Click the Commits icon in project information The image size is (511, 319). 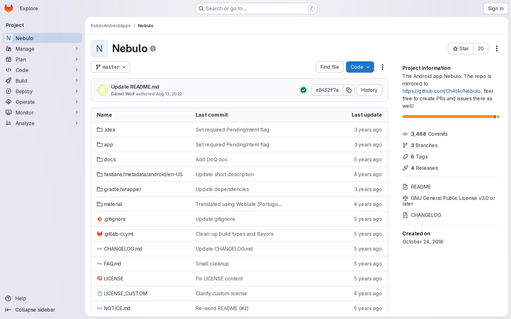(405, 134)
